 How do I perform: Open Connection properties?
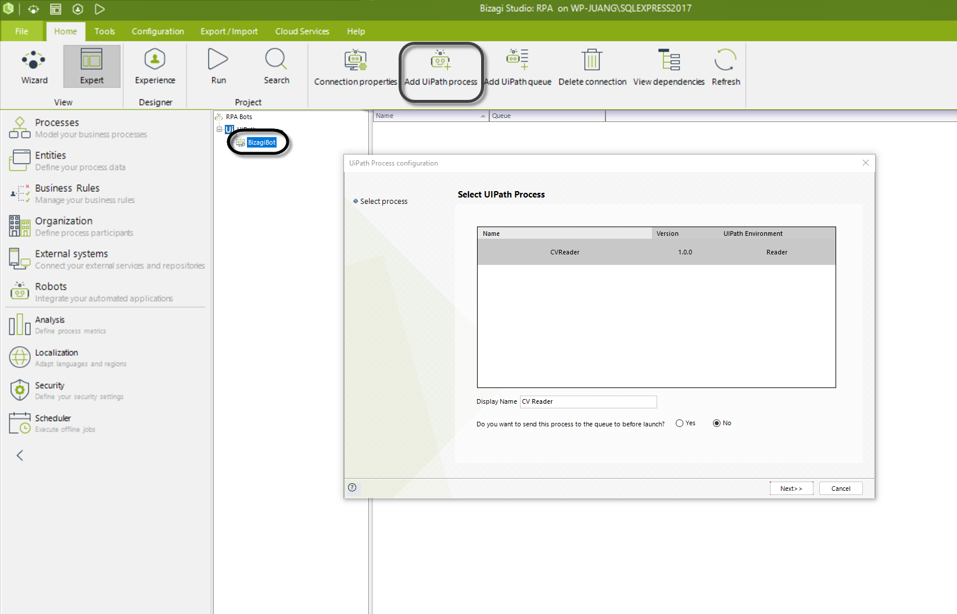pos(356,68)
